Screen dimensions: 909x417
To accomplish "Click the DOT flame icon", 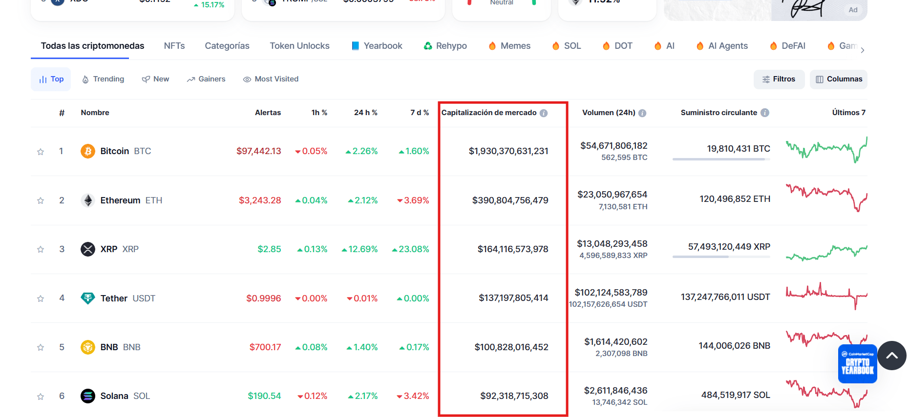I will coord(606,46).
